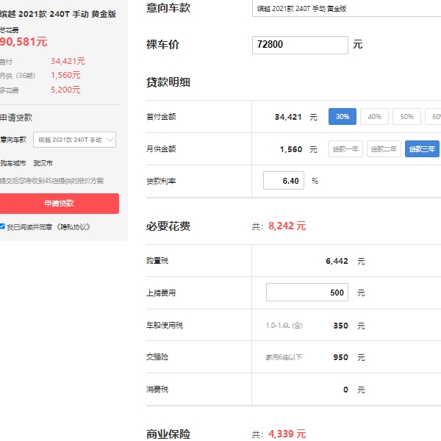The width and height of the screenshot is (441, 441).
Task: Switch to the 贷款二年 loan term
Action: tap(384, 149)
